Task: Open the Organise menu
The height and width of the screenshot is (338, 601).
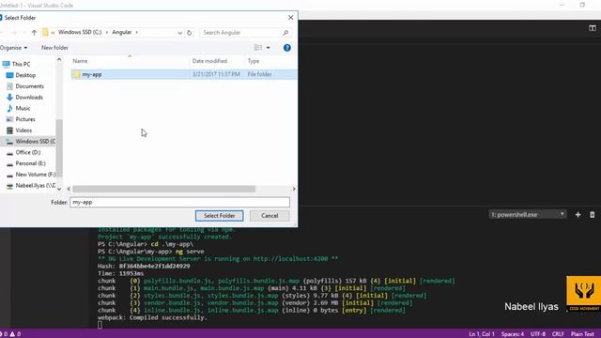Action: coord(14,48)
